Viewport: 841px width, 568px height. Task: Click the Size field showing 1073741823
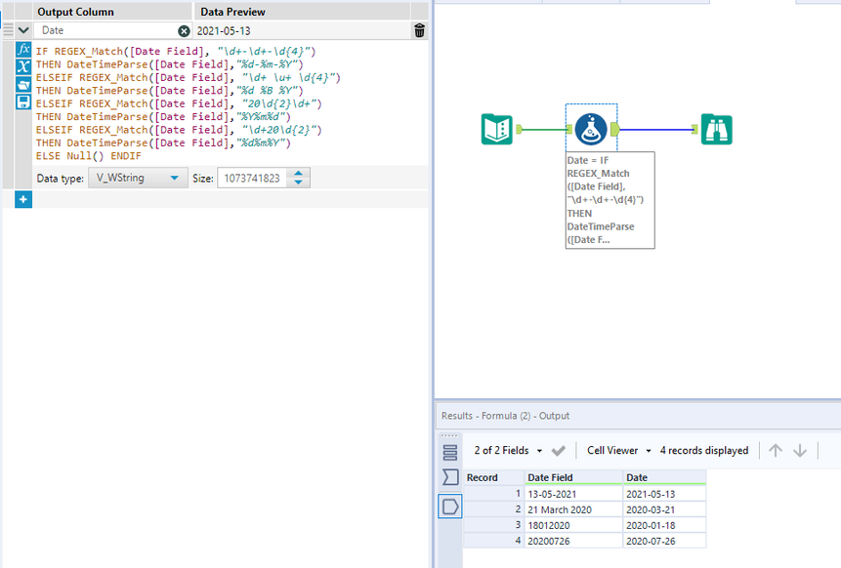252,179
